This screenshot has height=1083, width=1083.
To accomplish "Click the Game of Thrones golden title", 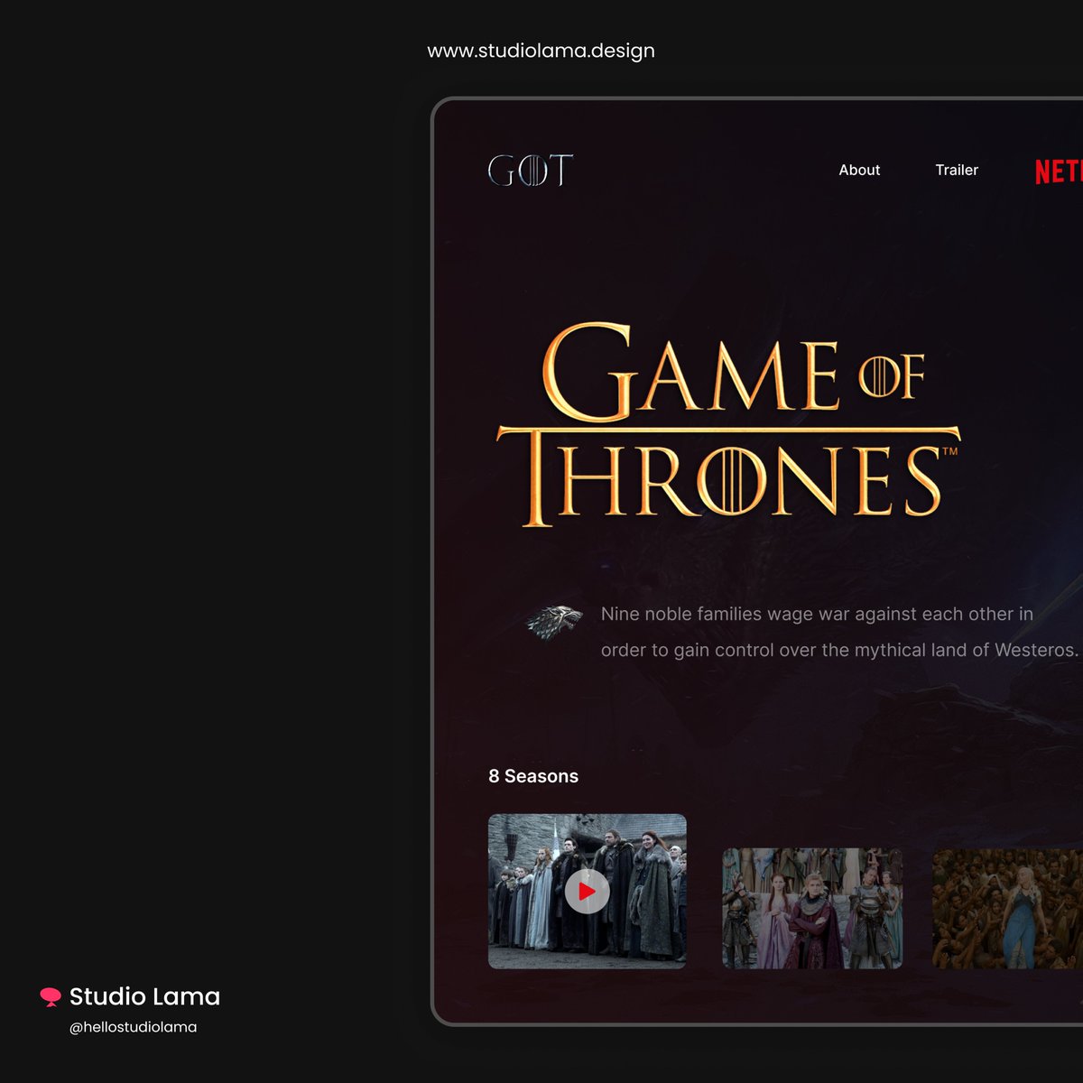I will point(728,425).
